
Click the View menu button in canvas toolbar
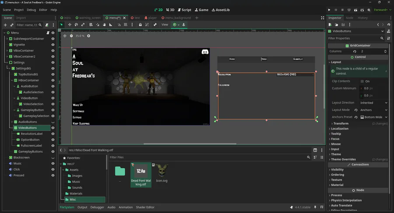tap(165, 24)
